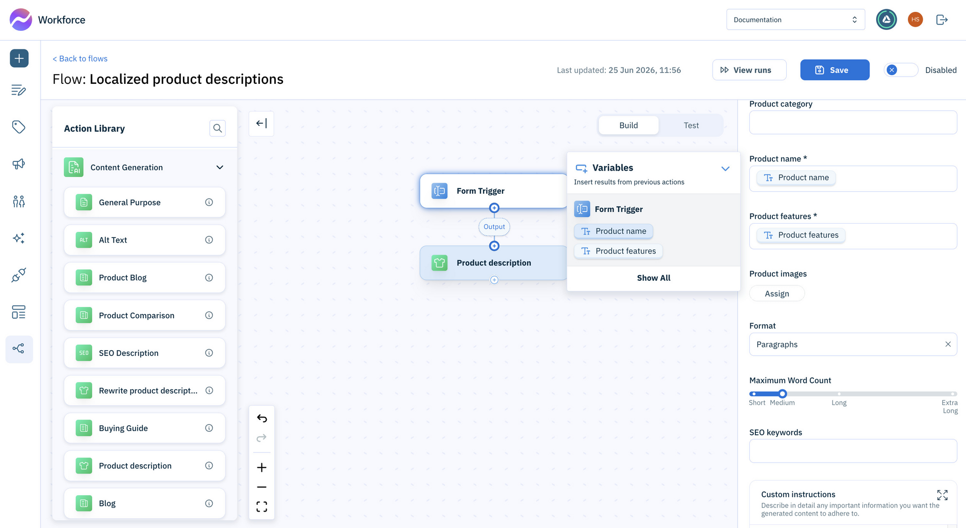Open the flows share-node sidebar icon
Screen dimensions: 966x528
click(19, 349)
